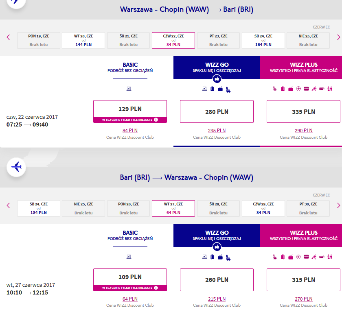Show later return dates with right arrow

pos(338,205)
